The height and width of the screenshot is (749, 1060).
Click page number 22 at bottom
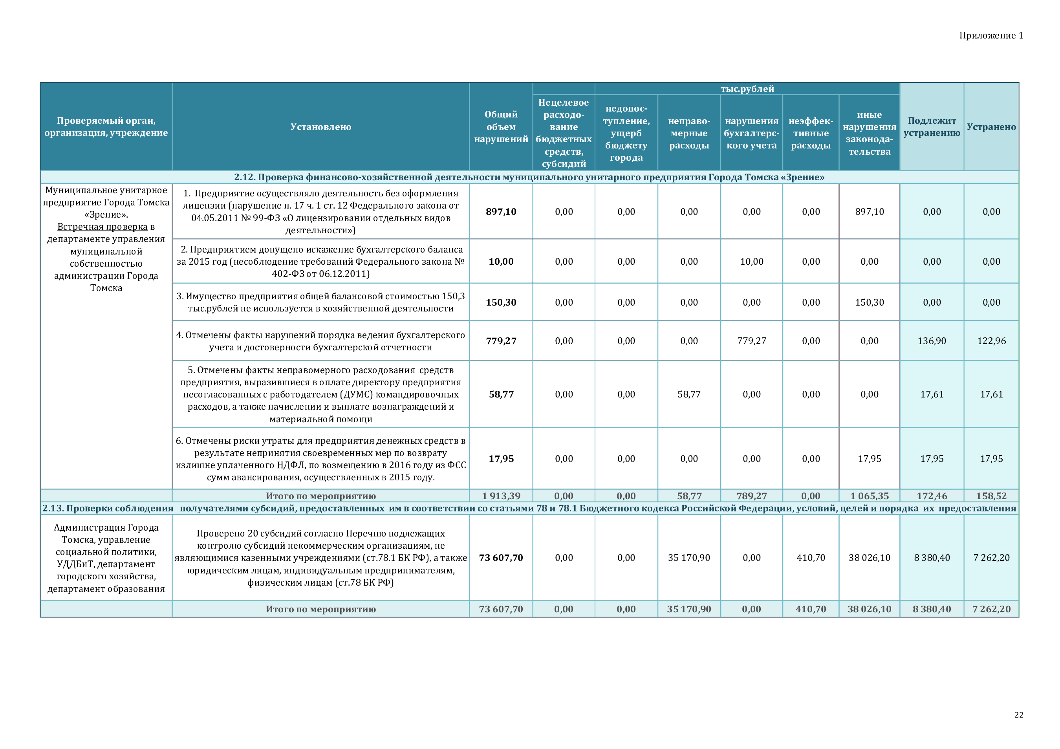tap(1018, 715)
